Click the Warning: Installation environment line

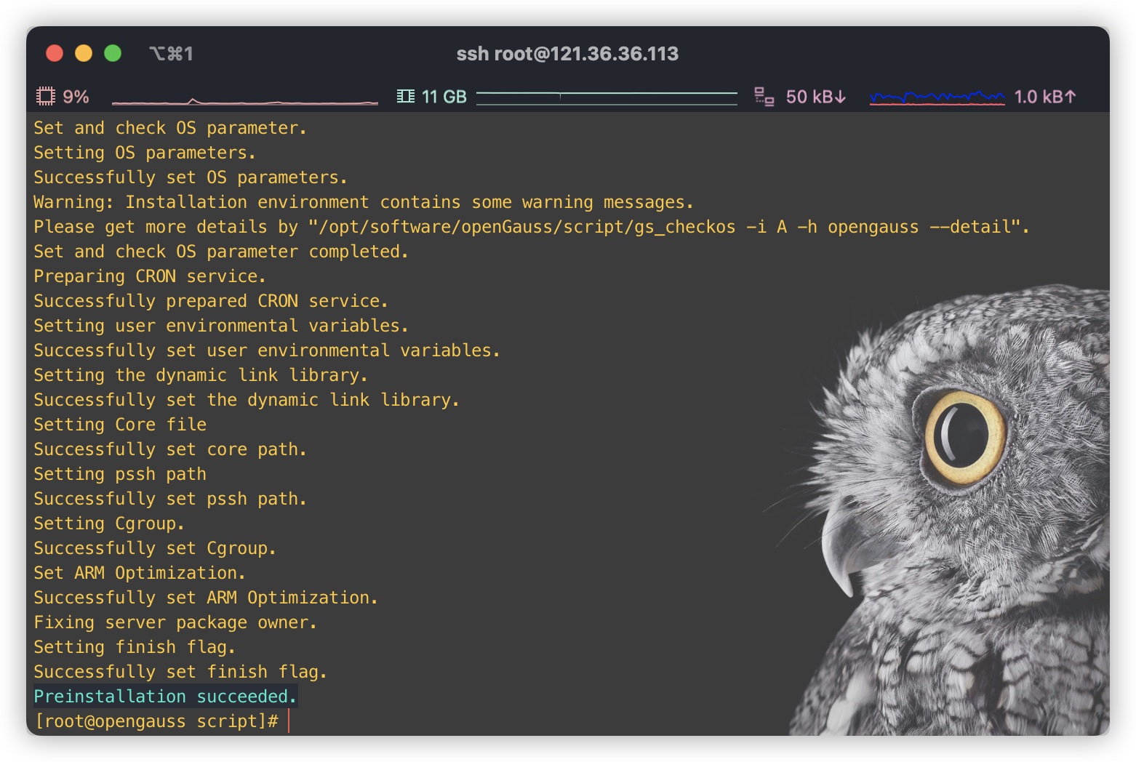point(364,202)
